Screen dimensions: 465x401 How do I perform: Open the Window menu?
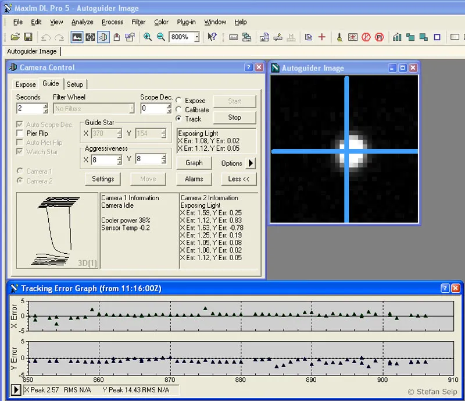click(215, 22)
